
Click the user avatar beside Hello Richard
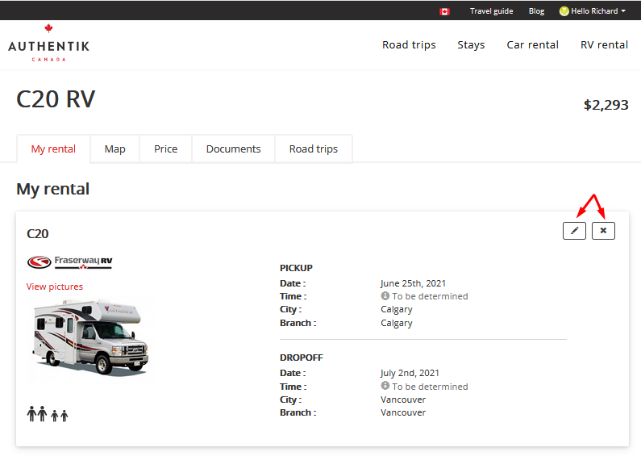(x=564, y=11)
